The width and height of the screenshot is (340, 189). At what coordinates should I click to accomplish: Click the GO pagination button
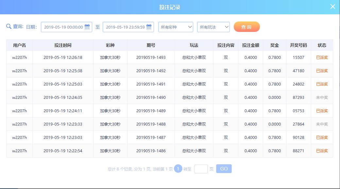click(224, 169)
